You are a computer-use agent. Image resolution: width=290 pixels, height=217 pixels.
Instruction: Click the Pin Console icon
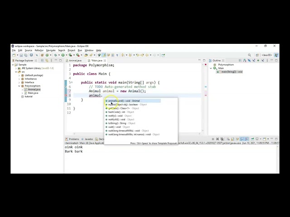click(x=252, y=139)
